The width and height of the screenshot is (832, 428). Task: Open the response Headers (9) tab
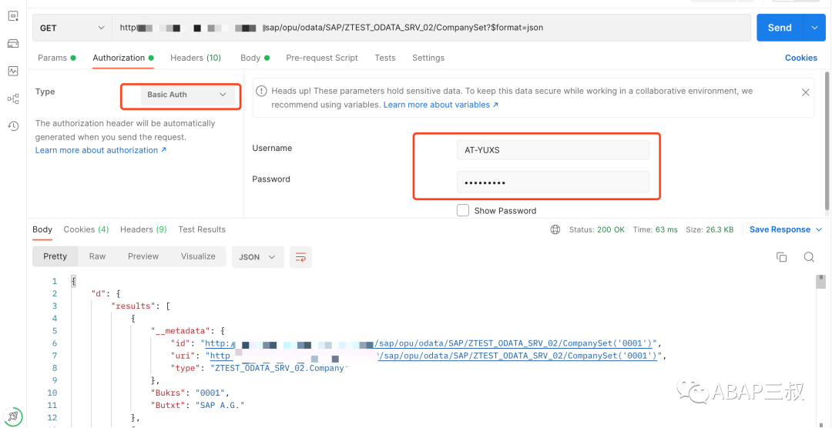(x=143, y=229)
